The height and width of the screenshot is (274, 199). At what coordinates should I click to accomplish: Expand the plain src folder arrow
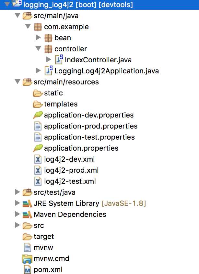(18, 225)
